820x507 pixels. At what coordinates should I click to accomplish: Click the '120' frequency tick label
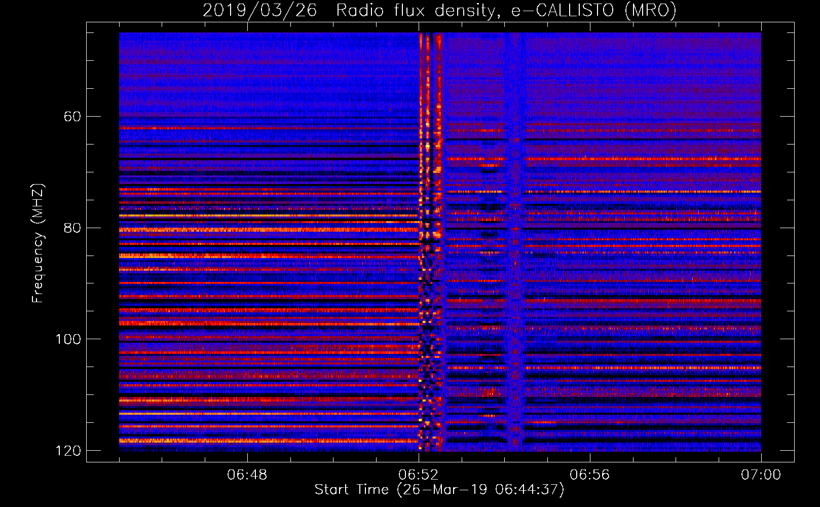click(68, 450)
